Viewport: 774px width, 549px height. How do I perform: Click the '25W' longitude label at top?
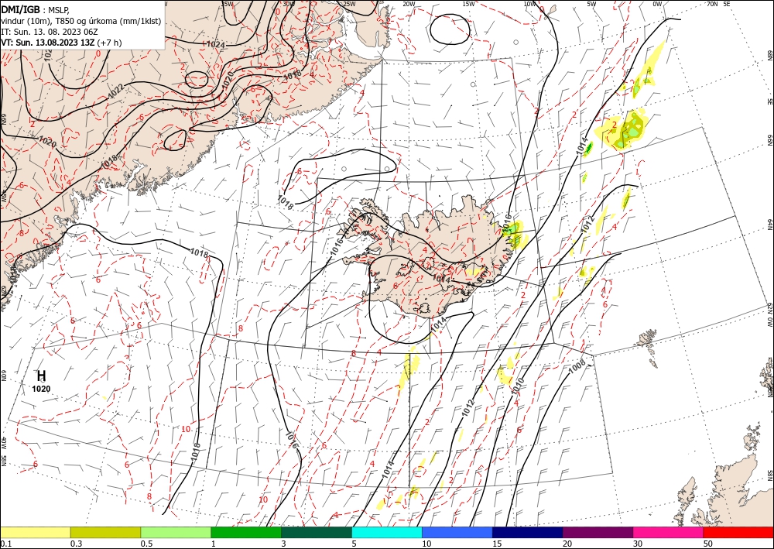coord(349,3)
